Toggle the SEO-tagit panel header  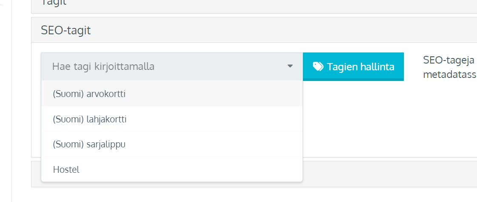point(254,30)
